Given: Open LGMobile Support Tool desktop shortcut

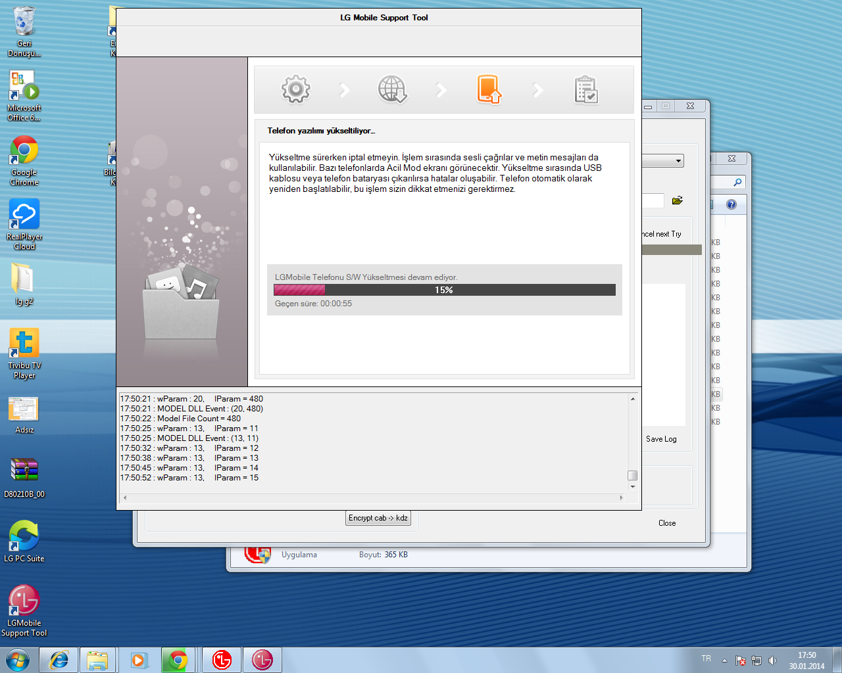Looking at the screenshot, I should pos(24,611).
